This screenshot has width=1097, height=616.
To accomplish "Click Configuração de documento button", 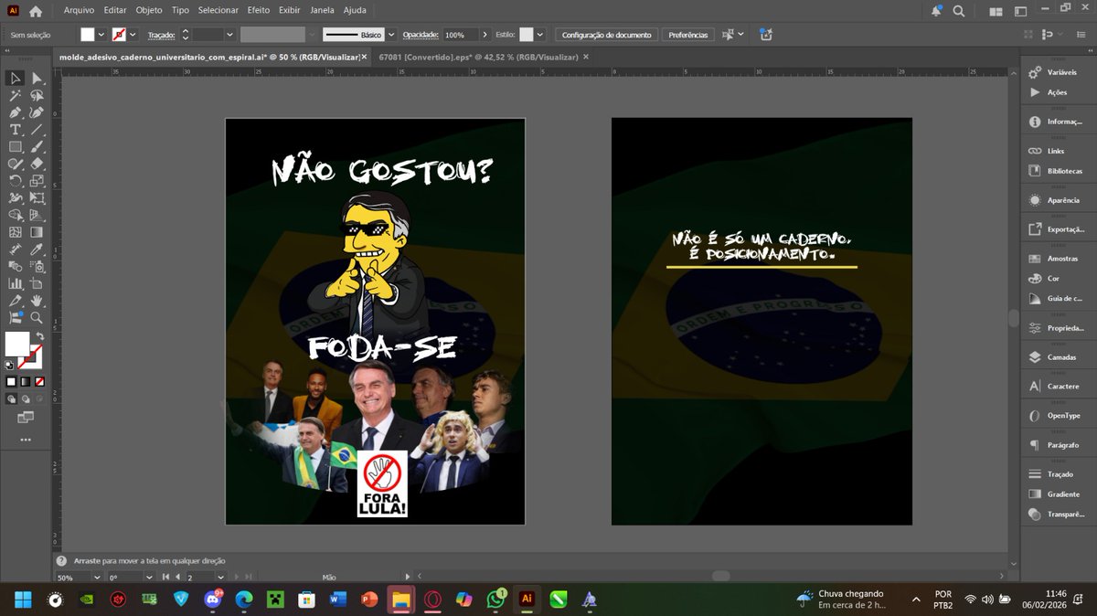I will pyautogui.click(x=606, y=35).
